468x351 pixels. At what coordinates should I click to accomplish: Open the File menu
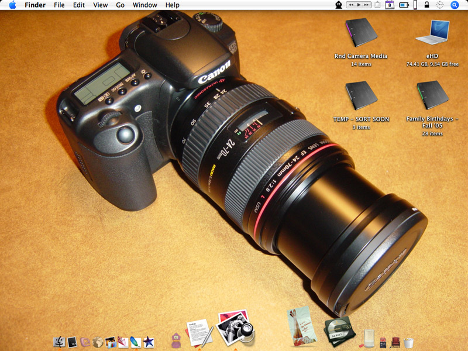pyautogui.click(x=59, y=5)
